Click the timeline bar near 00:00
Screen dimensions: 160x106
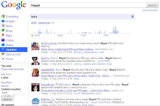point(39,31)
